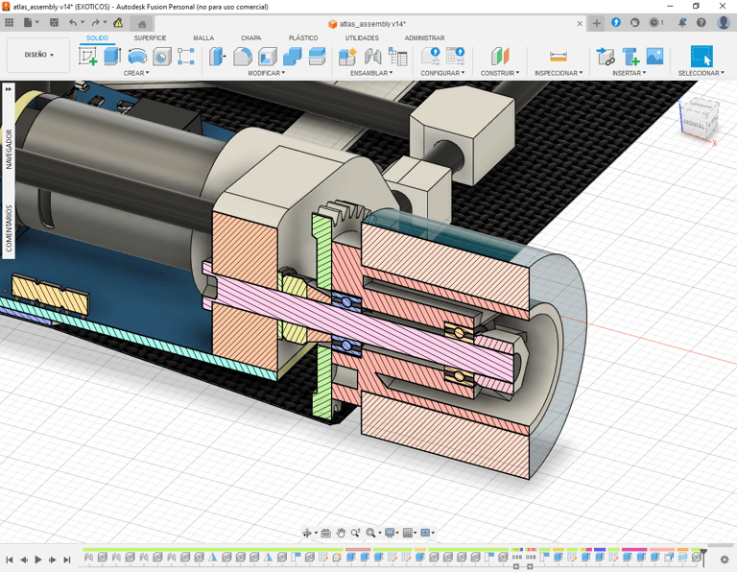Open Display Settings dropdown in navigation bar
The height and width of the screenshot is (572, 737).
391,533
